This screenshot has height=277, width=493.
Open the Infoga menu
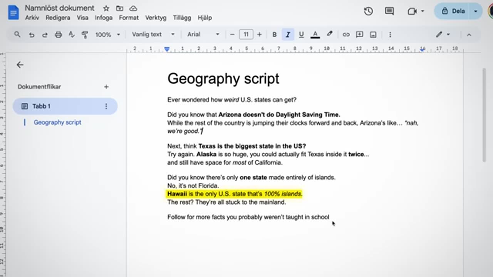pyautogui.click(x=104, y=18)
